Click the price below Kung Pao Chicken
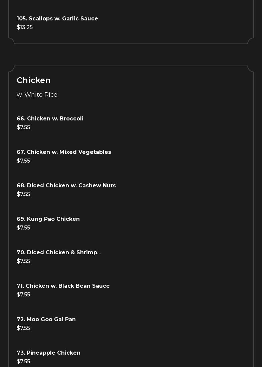 tap(23, 227)
